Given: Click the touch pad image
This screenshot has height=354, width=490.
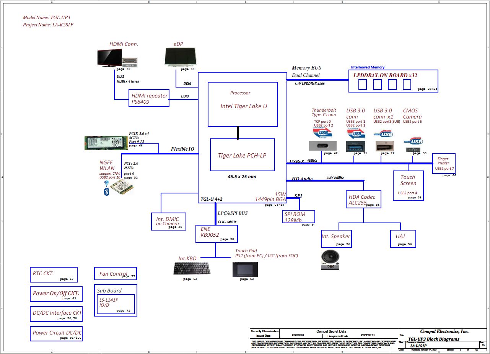Looking at the screenshot, I should click(246, 270).
